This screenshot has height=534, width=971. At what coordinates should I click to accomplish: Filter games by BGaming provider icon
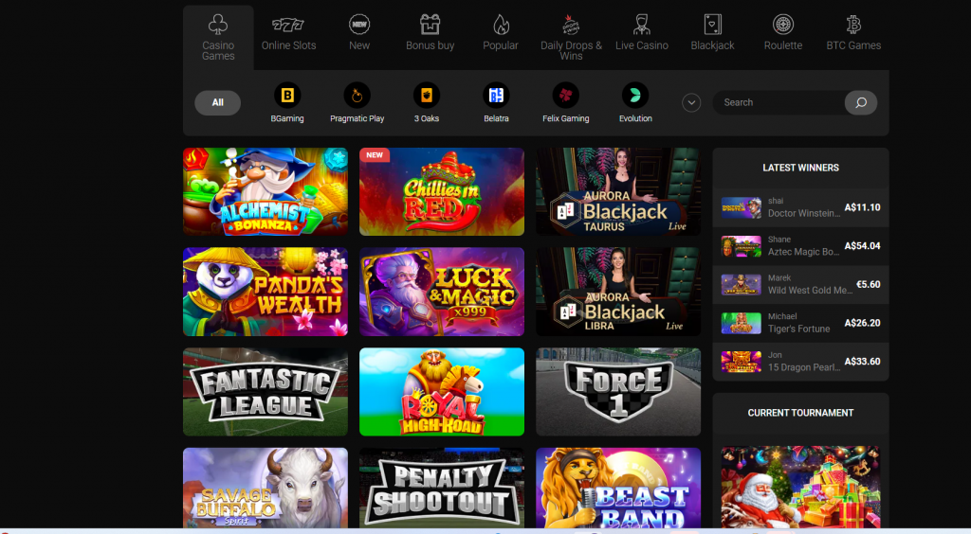point(287,96)
